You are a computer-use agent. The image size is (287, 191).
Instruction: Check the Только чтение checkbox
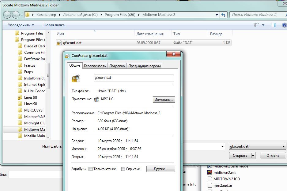tap(90, 169)
